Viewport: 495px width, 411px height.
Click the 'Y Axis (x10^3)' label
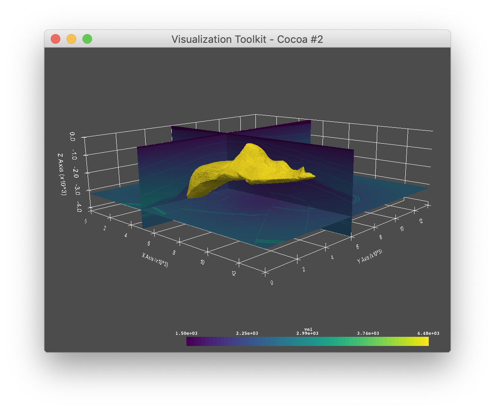370,256
